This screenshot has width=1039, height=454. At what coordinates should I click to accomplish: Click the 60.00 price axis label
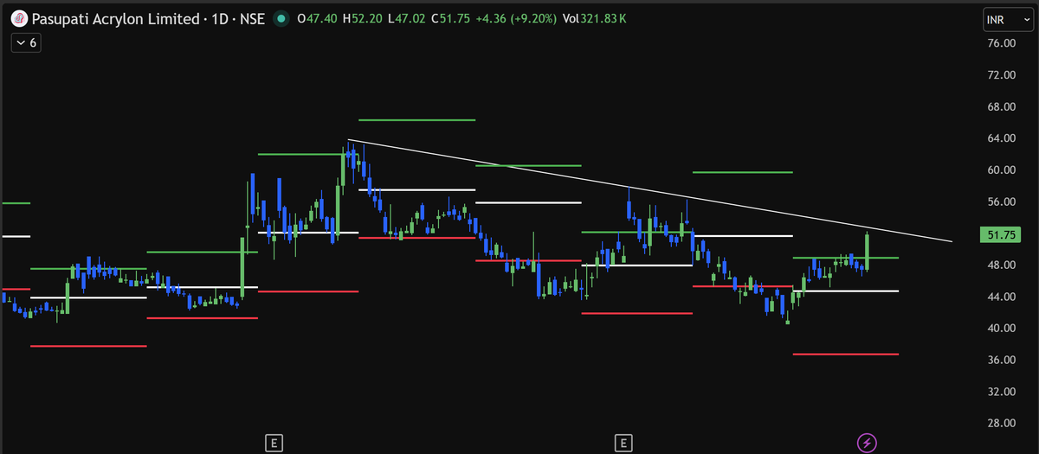1001,169
